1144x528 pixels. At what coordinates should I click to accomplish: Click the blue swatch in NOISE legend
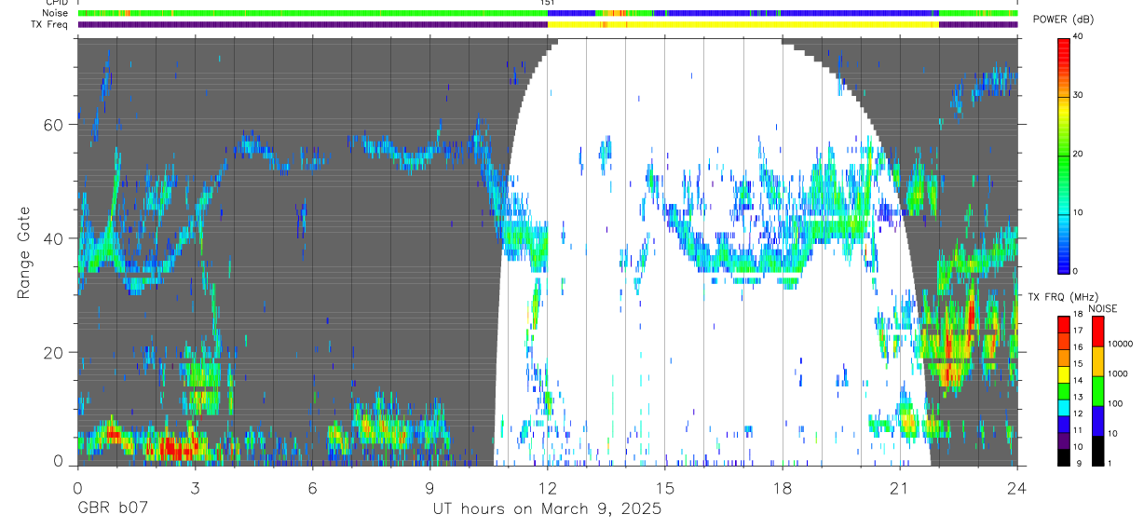[x=1098, y=419]
